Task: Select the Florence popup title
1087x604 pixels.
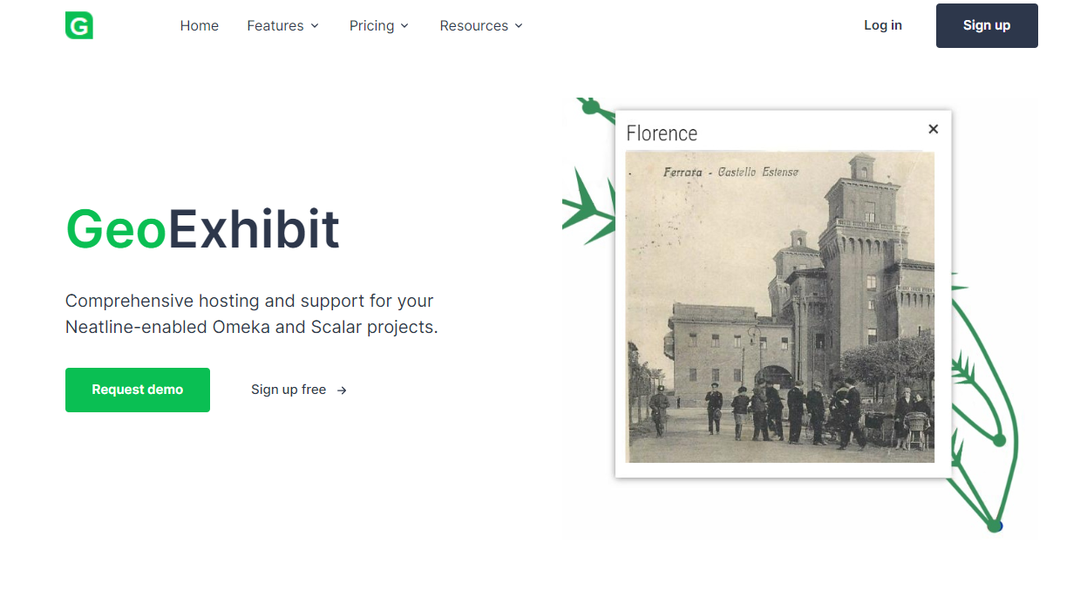Action: pyautogui.click(x=662, y=133)
